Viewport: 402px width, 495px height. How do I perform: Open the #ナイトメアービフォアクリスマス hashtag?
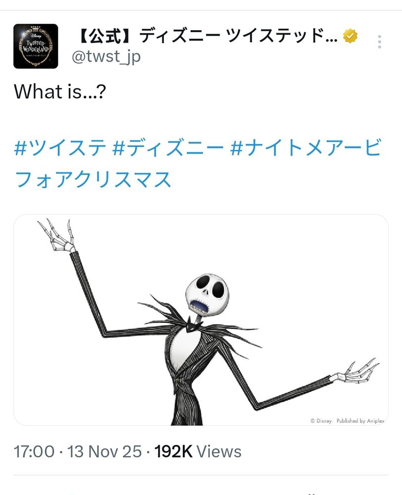(198, 163)
